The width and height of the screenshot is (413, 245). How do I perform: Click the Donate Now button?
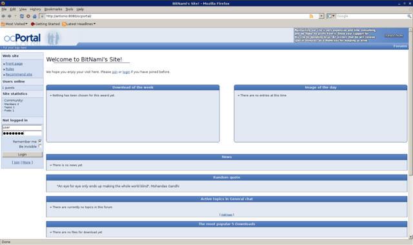[394, 35]
